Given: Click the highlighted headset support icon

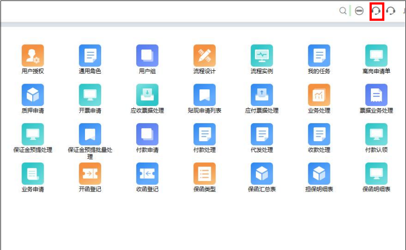Looking at the screenshot, I should (x=376, y=11).
